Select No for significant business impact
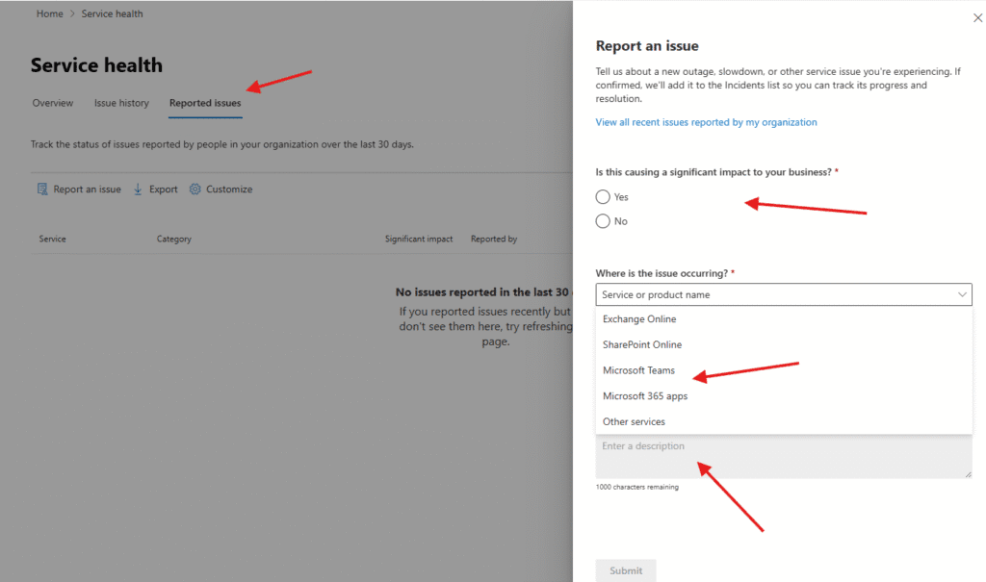 coord(603,221)
